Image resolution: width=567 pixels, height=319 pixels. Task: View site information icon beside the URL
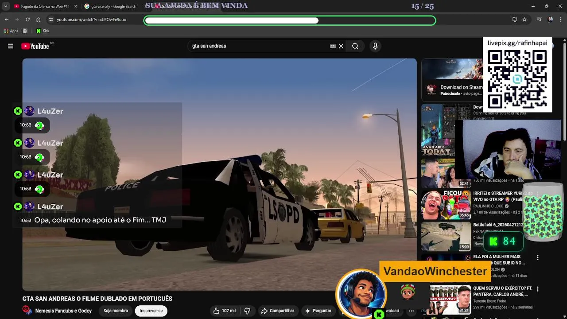tap(51, 19)
